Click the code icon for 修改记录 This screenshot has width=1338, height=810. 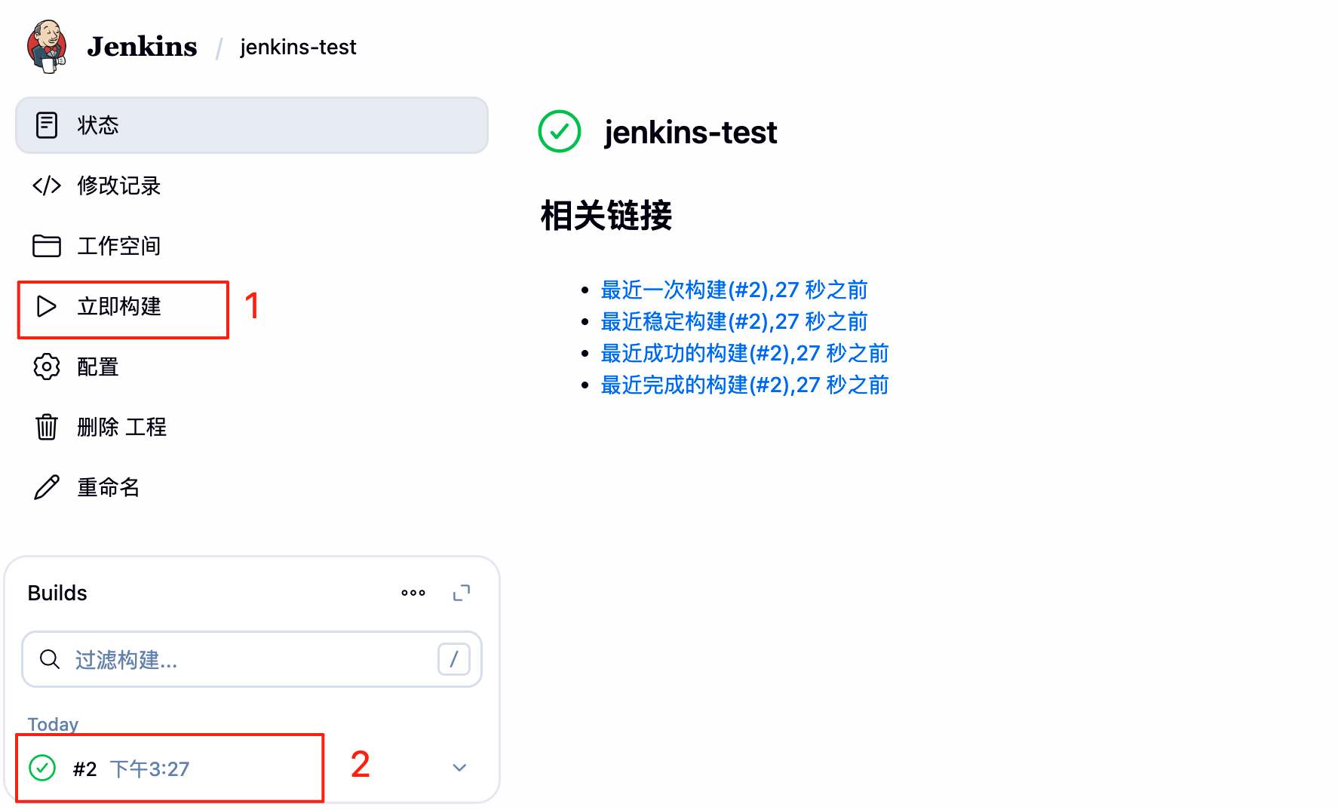[x=46, y=186]
